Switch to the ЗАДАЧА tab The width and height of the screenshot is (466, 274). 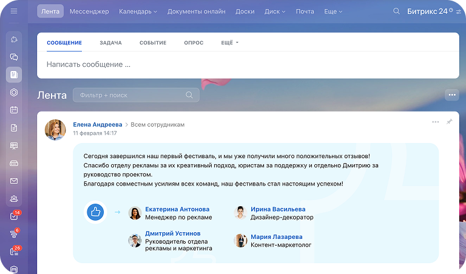pyautogui.click(x=110, y=43)
